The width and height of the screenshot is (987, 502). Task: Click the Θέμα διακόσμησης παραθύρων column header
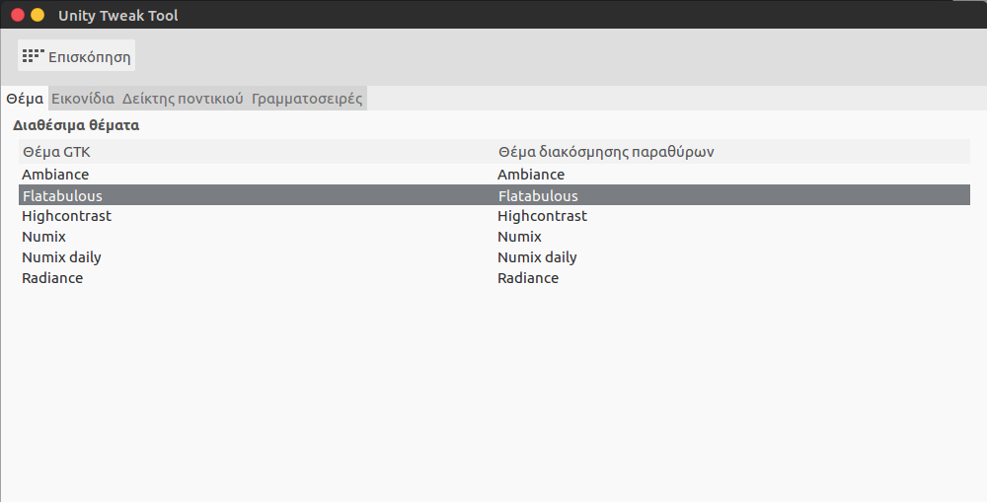[x=606, y=152]
